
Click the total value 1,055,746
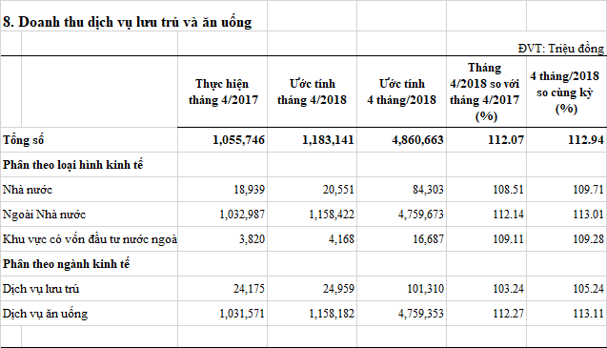(238, 140)
